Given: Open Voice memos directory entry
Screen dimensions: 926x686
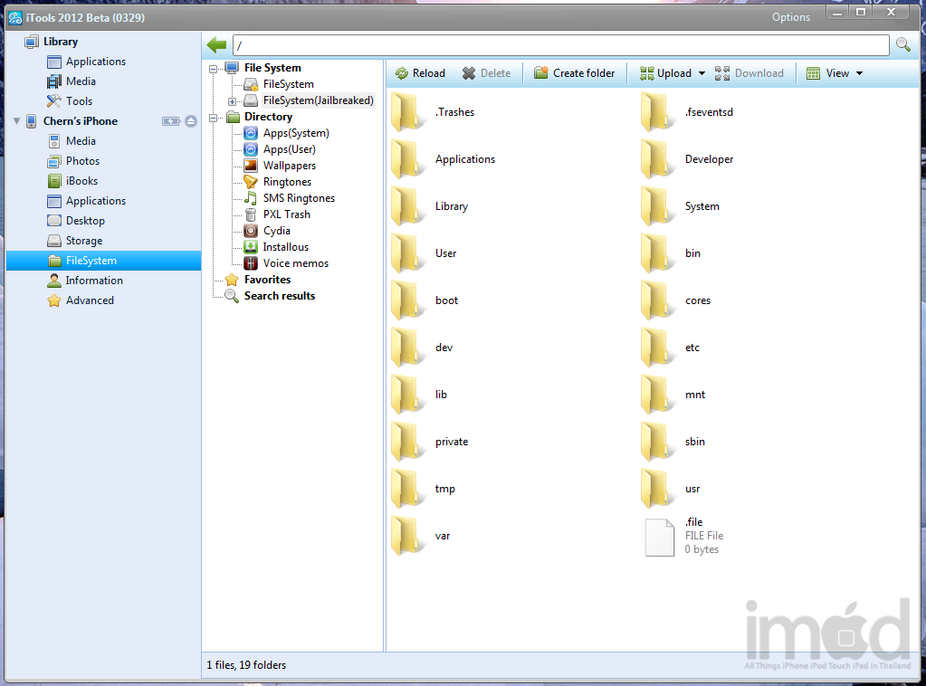Looking at the screenshot, I should click(x=295, y=263).
